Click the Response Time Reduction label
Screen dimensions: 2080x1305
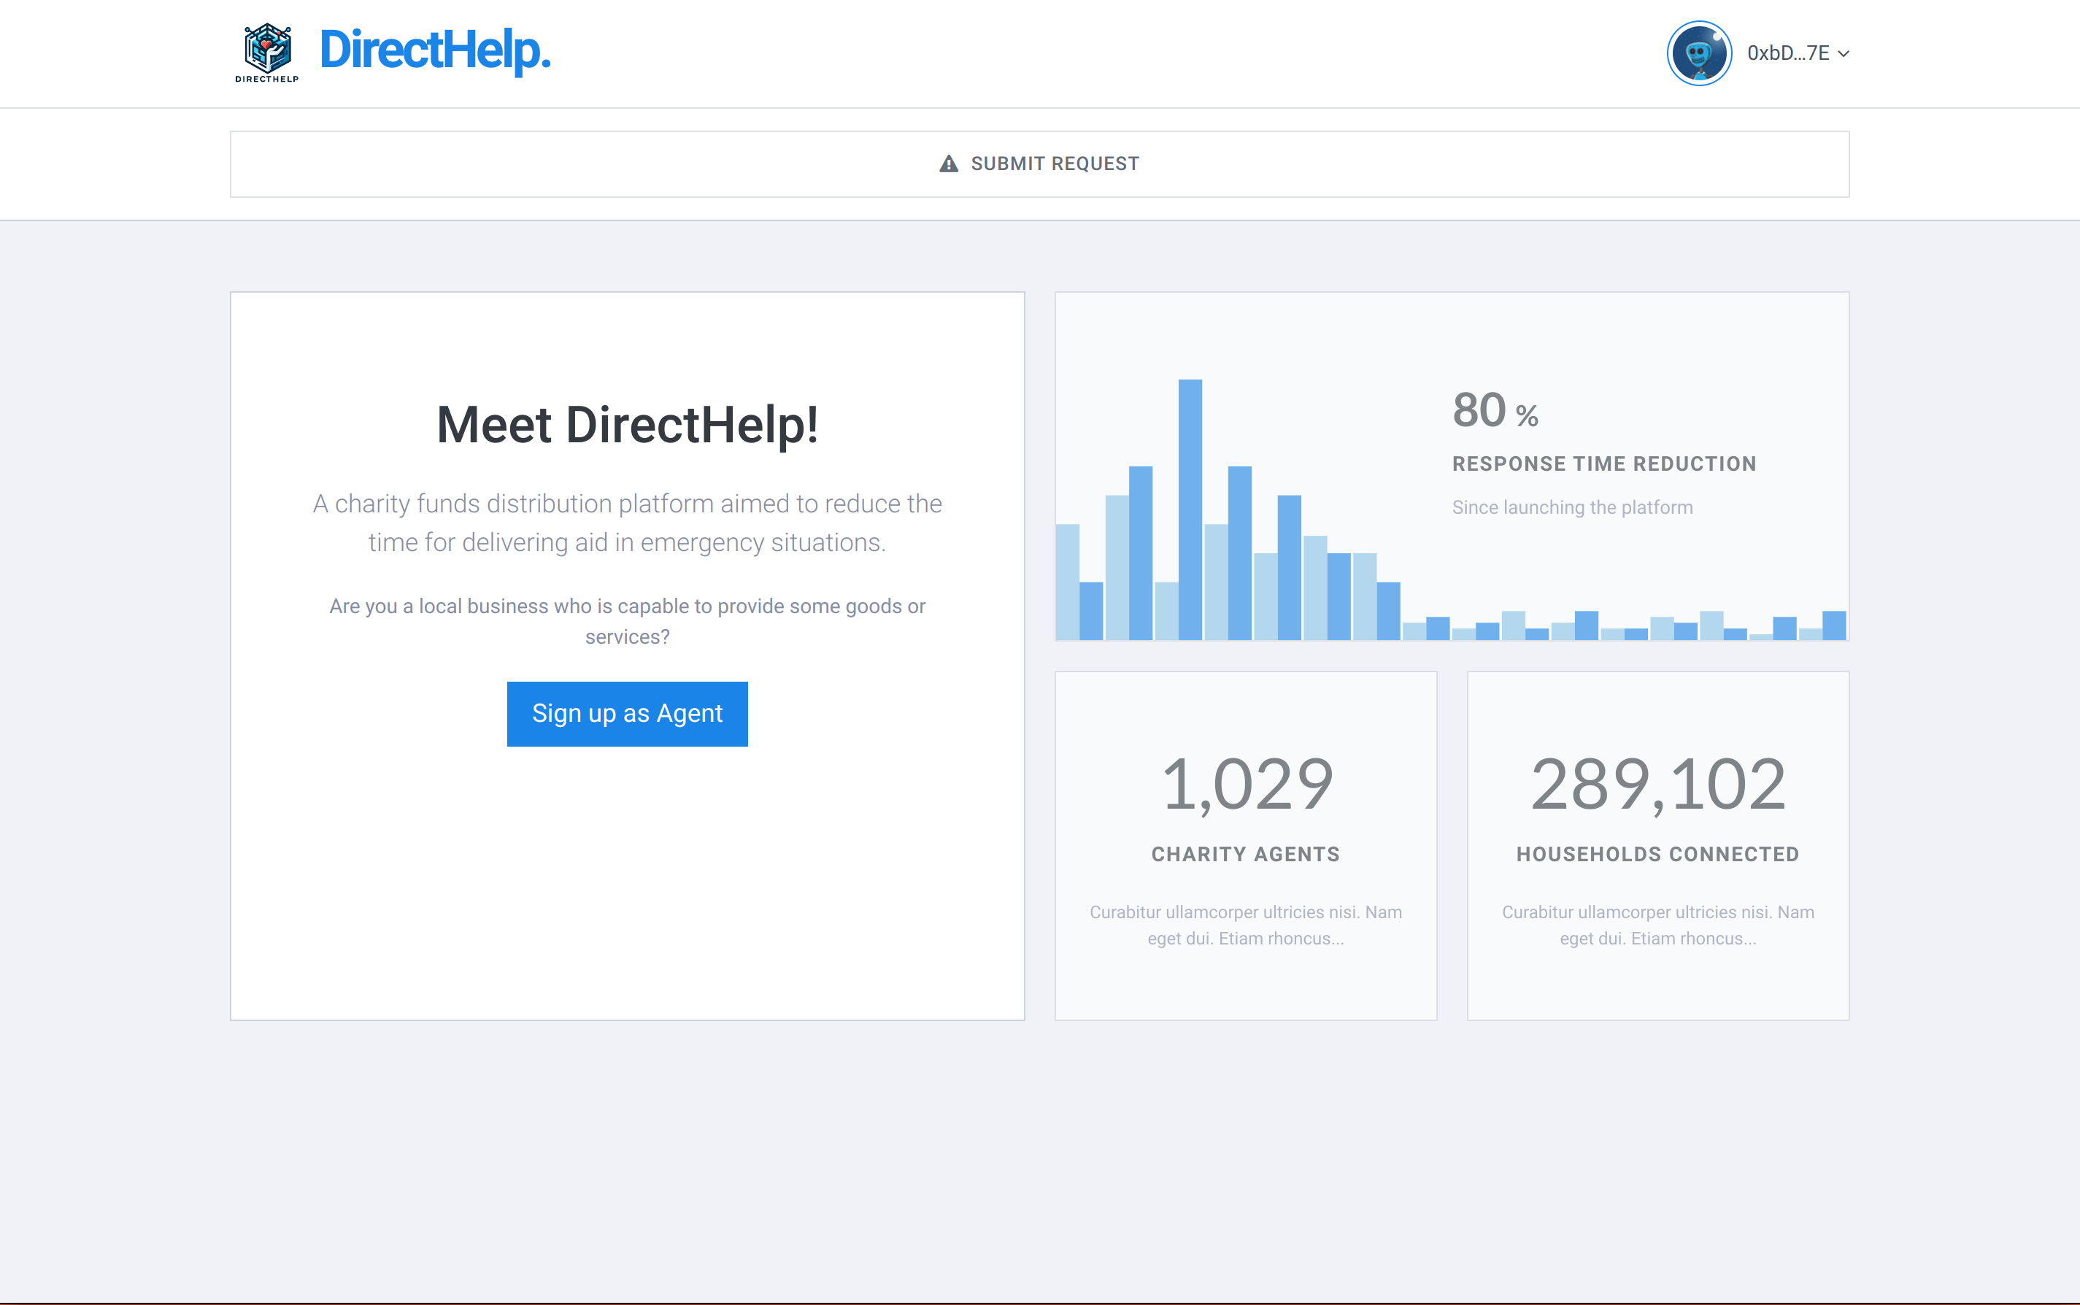coord(1604,464)
